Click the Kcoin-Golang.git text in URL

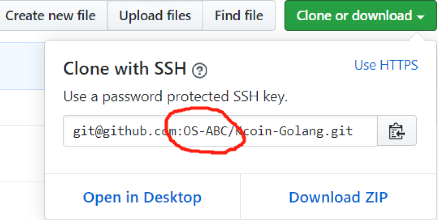(x=296, y=131)
